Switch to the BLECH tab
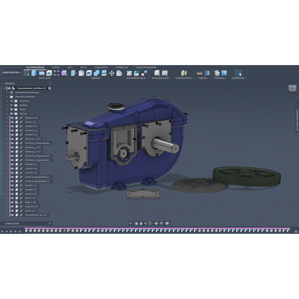299x299 pixels. point(83,68)
